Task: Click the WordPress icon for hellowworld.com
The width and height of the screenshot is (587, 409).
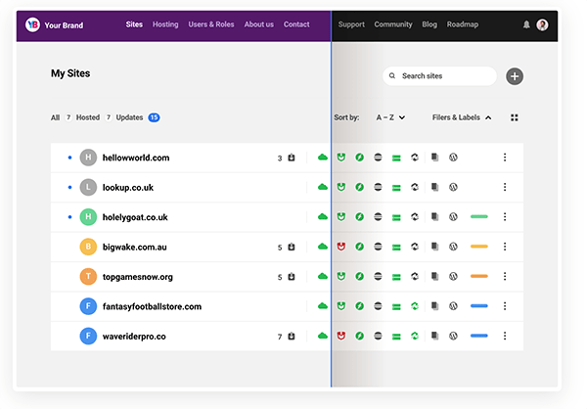Action: tap(453, 158)
